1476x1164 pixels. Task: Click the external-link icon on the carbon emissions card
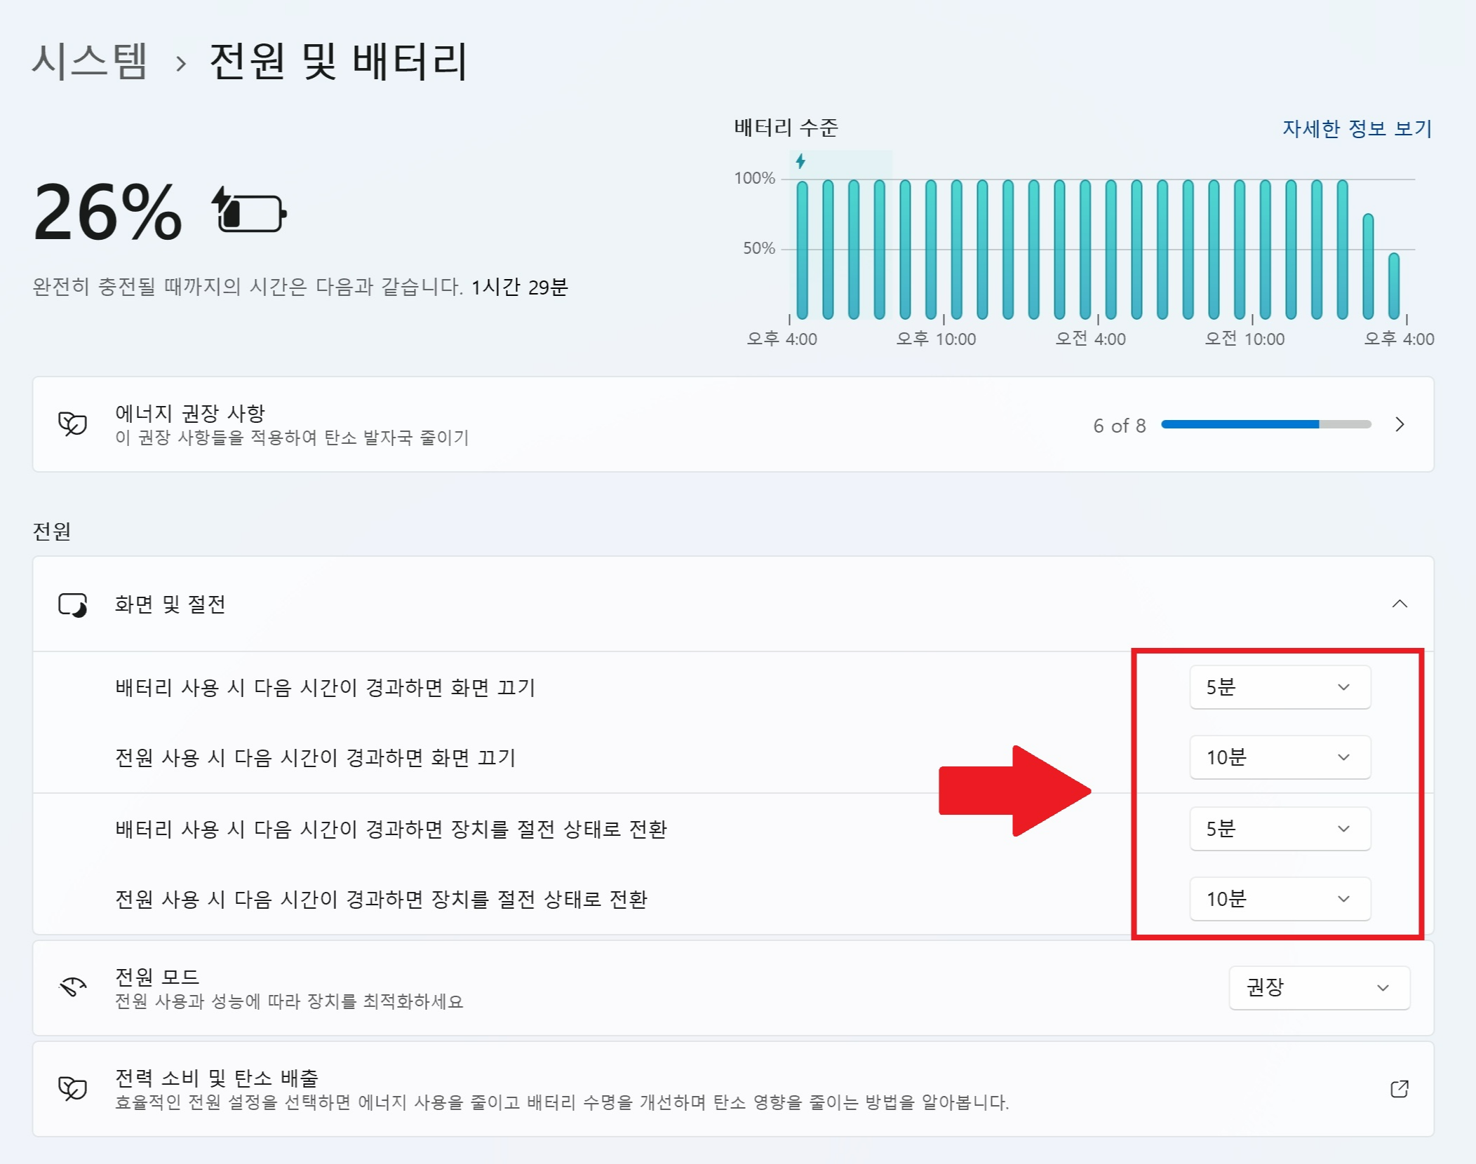click(1399, 1088)
